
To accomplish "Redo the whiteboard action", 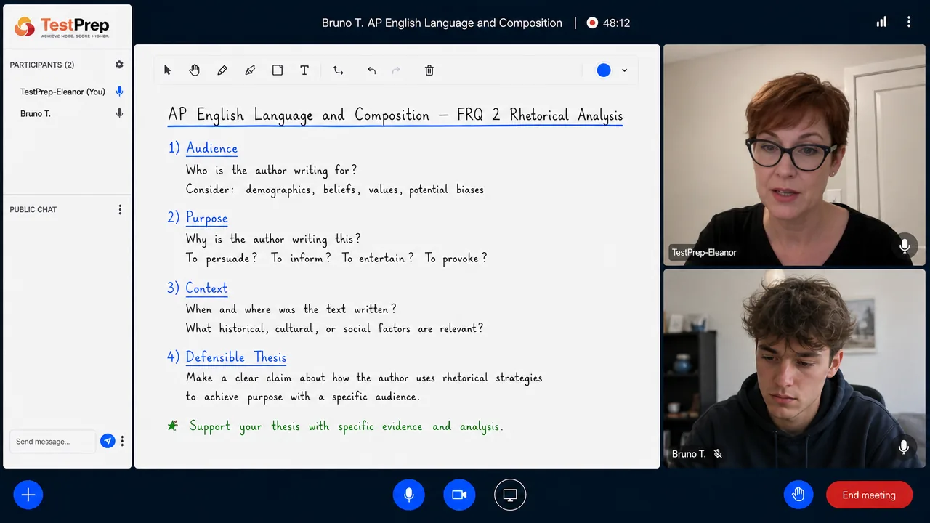I will (x=396, y=70).
